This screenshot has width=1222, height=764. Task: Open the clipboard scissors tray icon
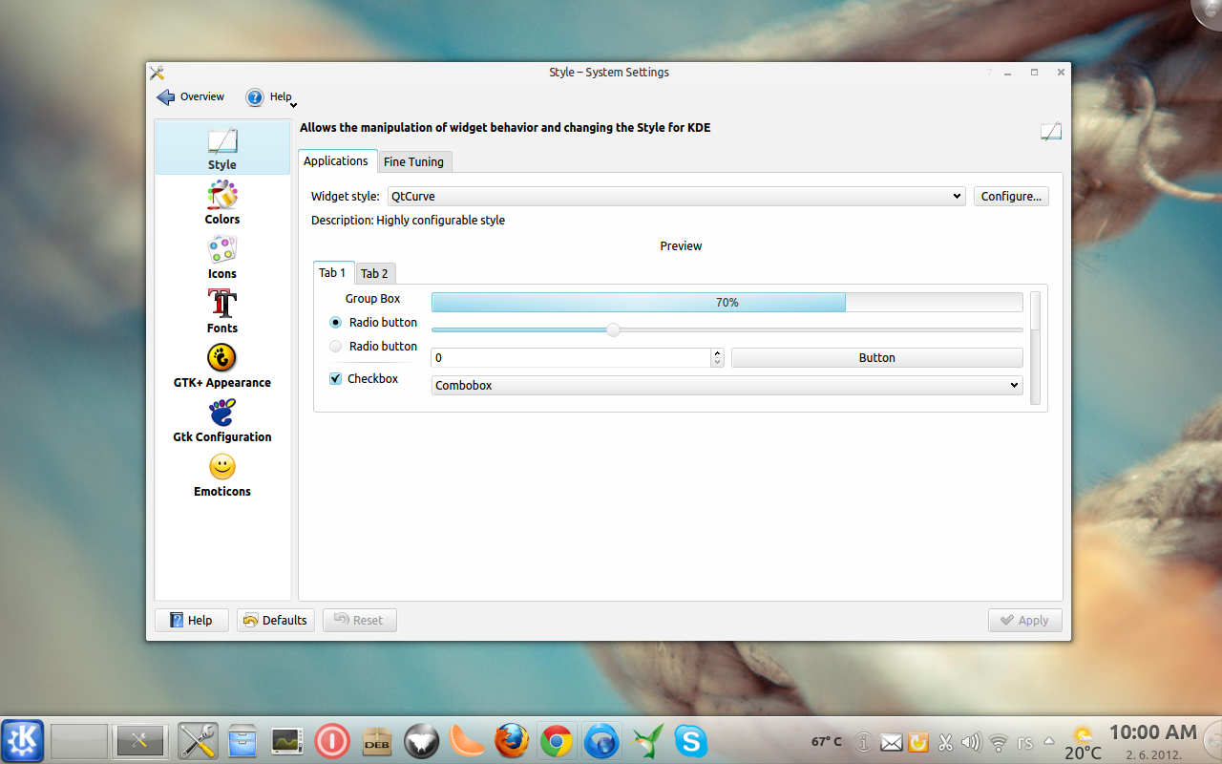(945, 742)
